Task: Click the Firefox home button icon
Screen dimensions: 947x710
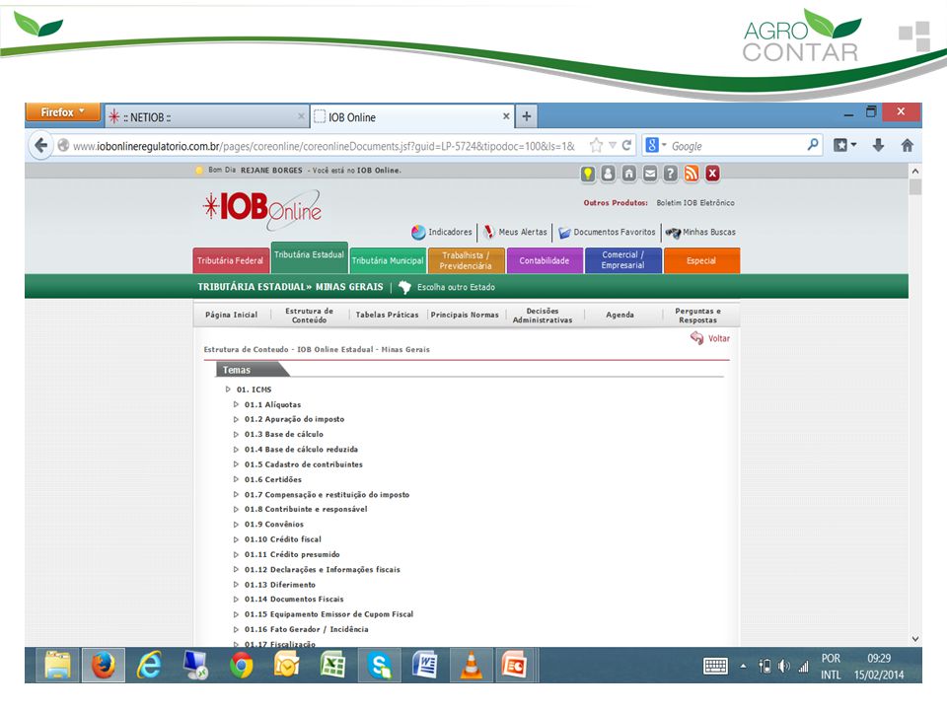Action: coord(908,145)
